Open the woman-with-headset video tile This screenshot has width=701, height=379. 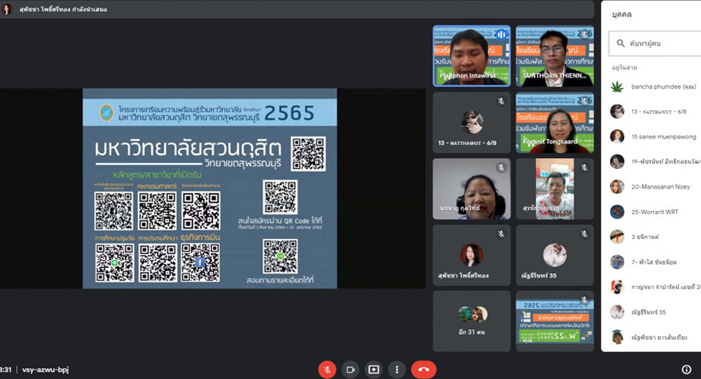tap(471, 189)
